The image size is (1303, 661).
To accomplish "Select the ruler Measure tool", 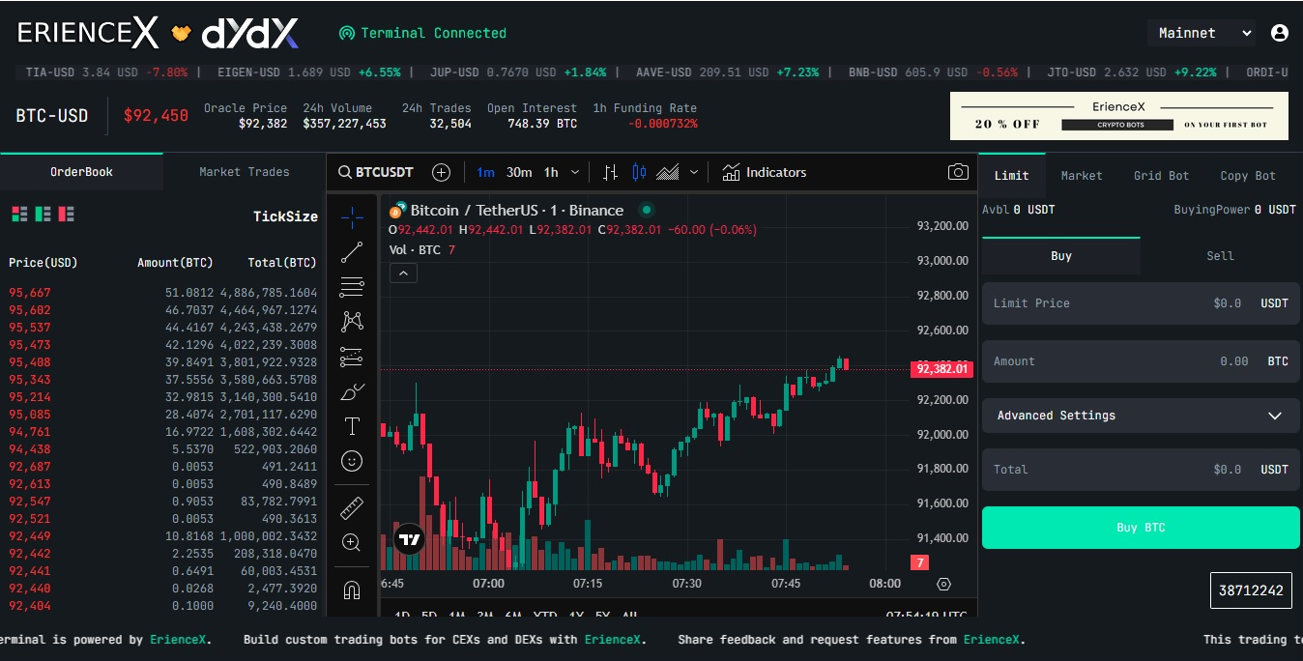I will pos(352,507).
